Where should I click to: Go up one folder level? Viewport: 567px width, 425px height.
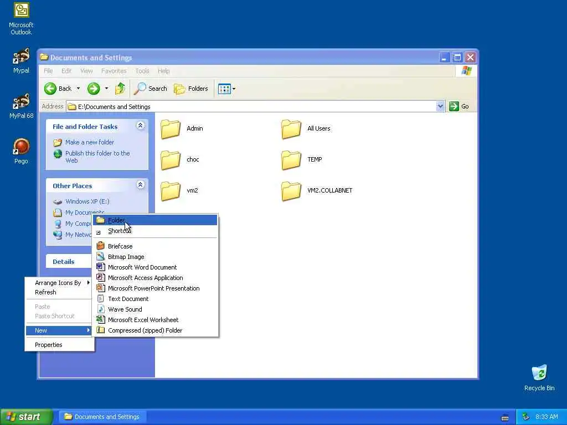coord(120,89)
